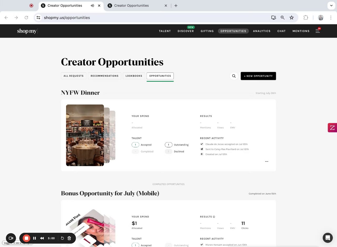This screenshot has height=247, width=337.
Task: Open the Analytics navigation item
Action: click(262, 31)
